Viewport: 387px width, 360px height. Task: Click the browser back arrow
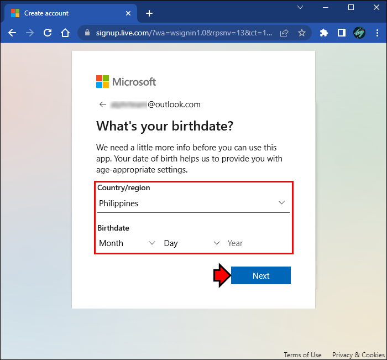click(12, 33)
